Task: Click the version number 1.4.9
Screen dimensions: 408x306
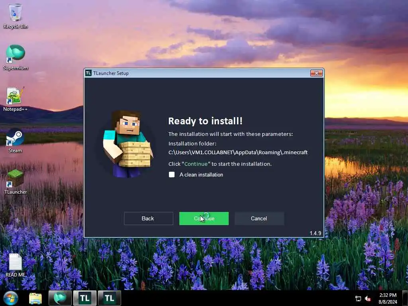Action: [315, 233]
